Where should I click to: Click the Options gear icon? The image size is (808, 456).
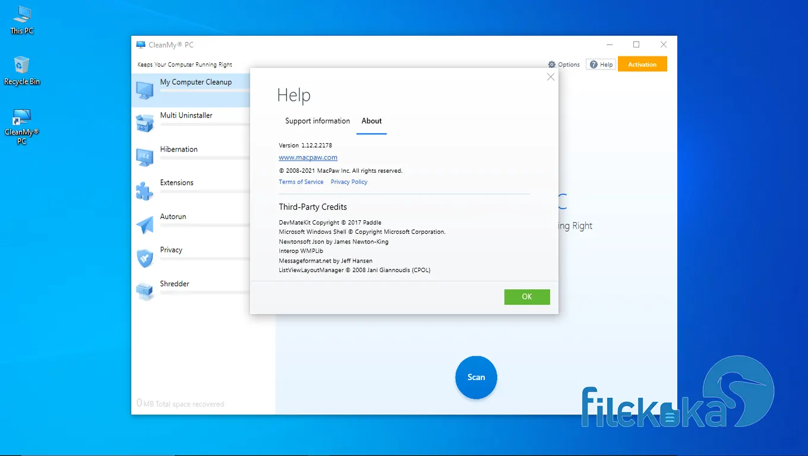552,65
